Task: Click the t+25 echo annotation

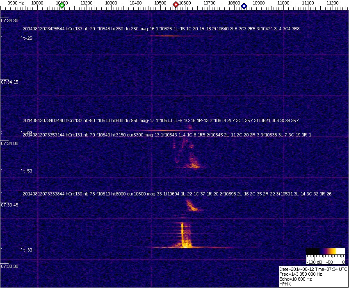Action: [x=27, y=38]
